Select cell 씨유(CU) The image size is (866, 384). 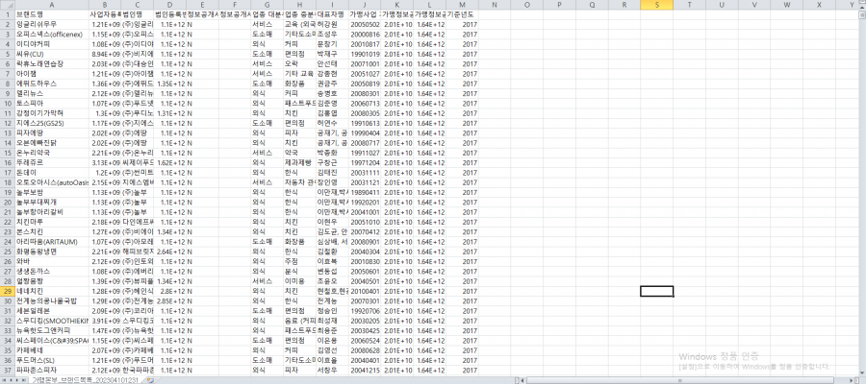point(51,55)
